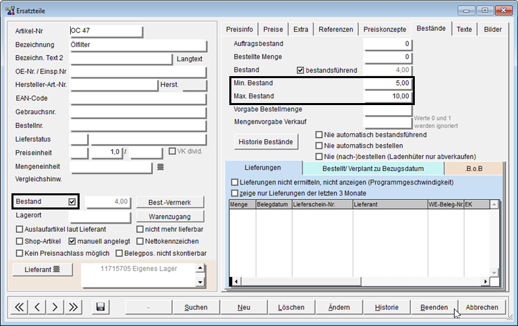Select the Bestände tab
This screenshot has height=326, width=518.
(x=431, y=28)
